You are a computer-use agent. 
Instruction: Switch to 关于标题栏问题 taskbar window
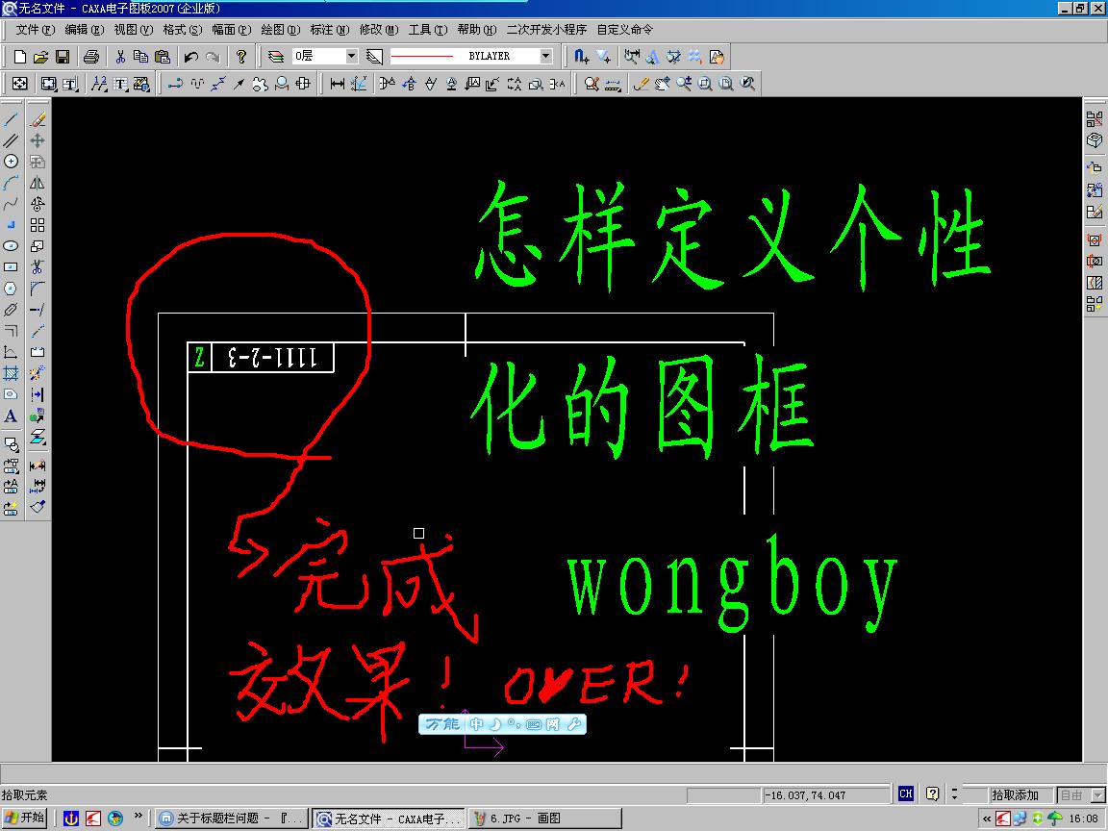point(232,818)
